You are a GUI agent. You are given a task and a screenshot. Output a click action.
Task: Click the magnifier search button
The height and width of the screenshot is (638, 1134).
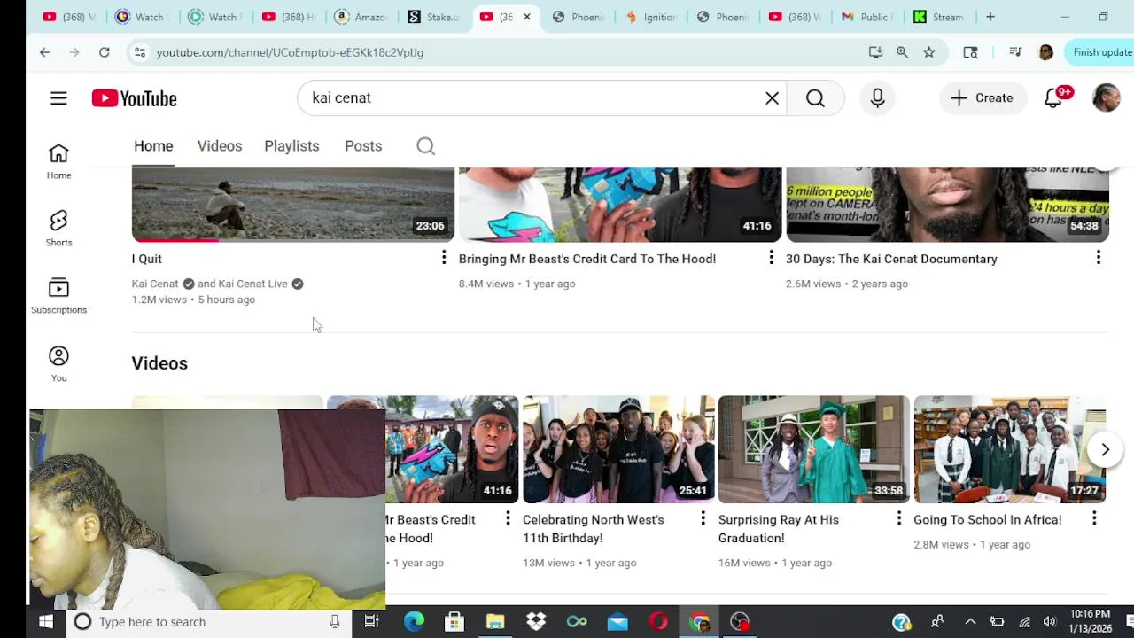pos(815,98)
